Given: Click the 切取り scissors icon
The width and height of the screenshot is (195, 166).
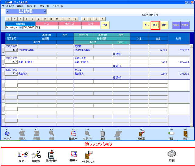Looking at the screenshot, I should [x=36, y=154].
